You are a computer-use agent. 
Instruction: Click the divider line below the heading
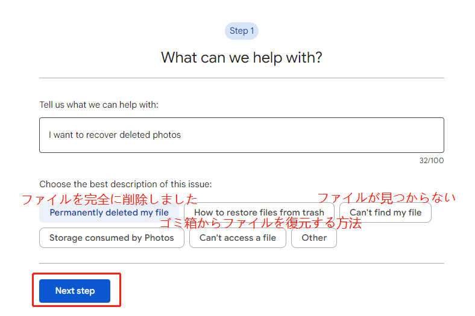tap(241, 78)
